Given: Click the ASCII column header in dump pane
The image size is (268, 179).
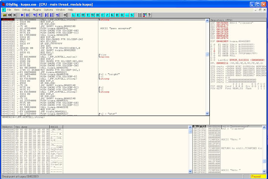Looking at the screenshot, I should (x=57, y=127).
